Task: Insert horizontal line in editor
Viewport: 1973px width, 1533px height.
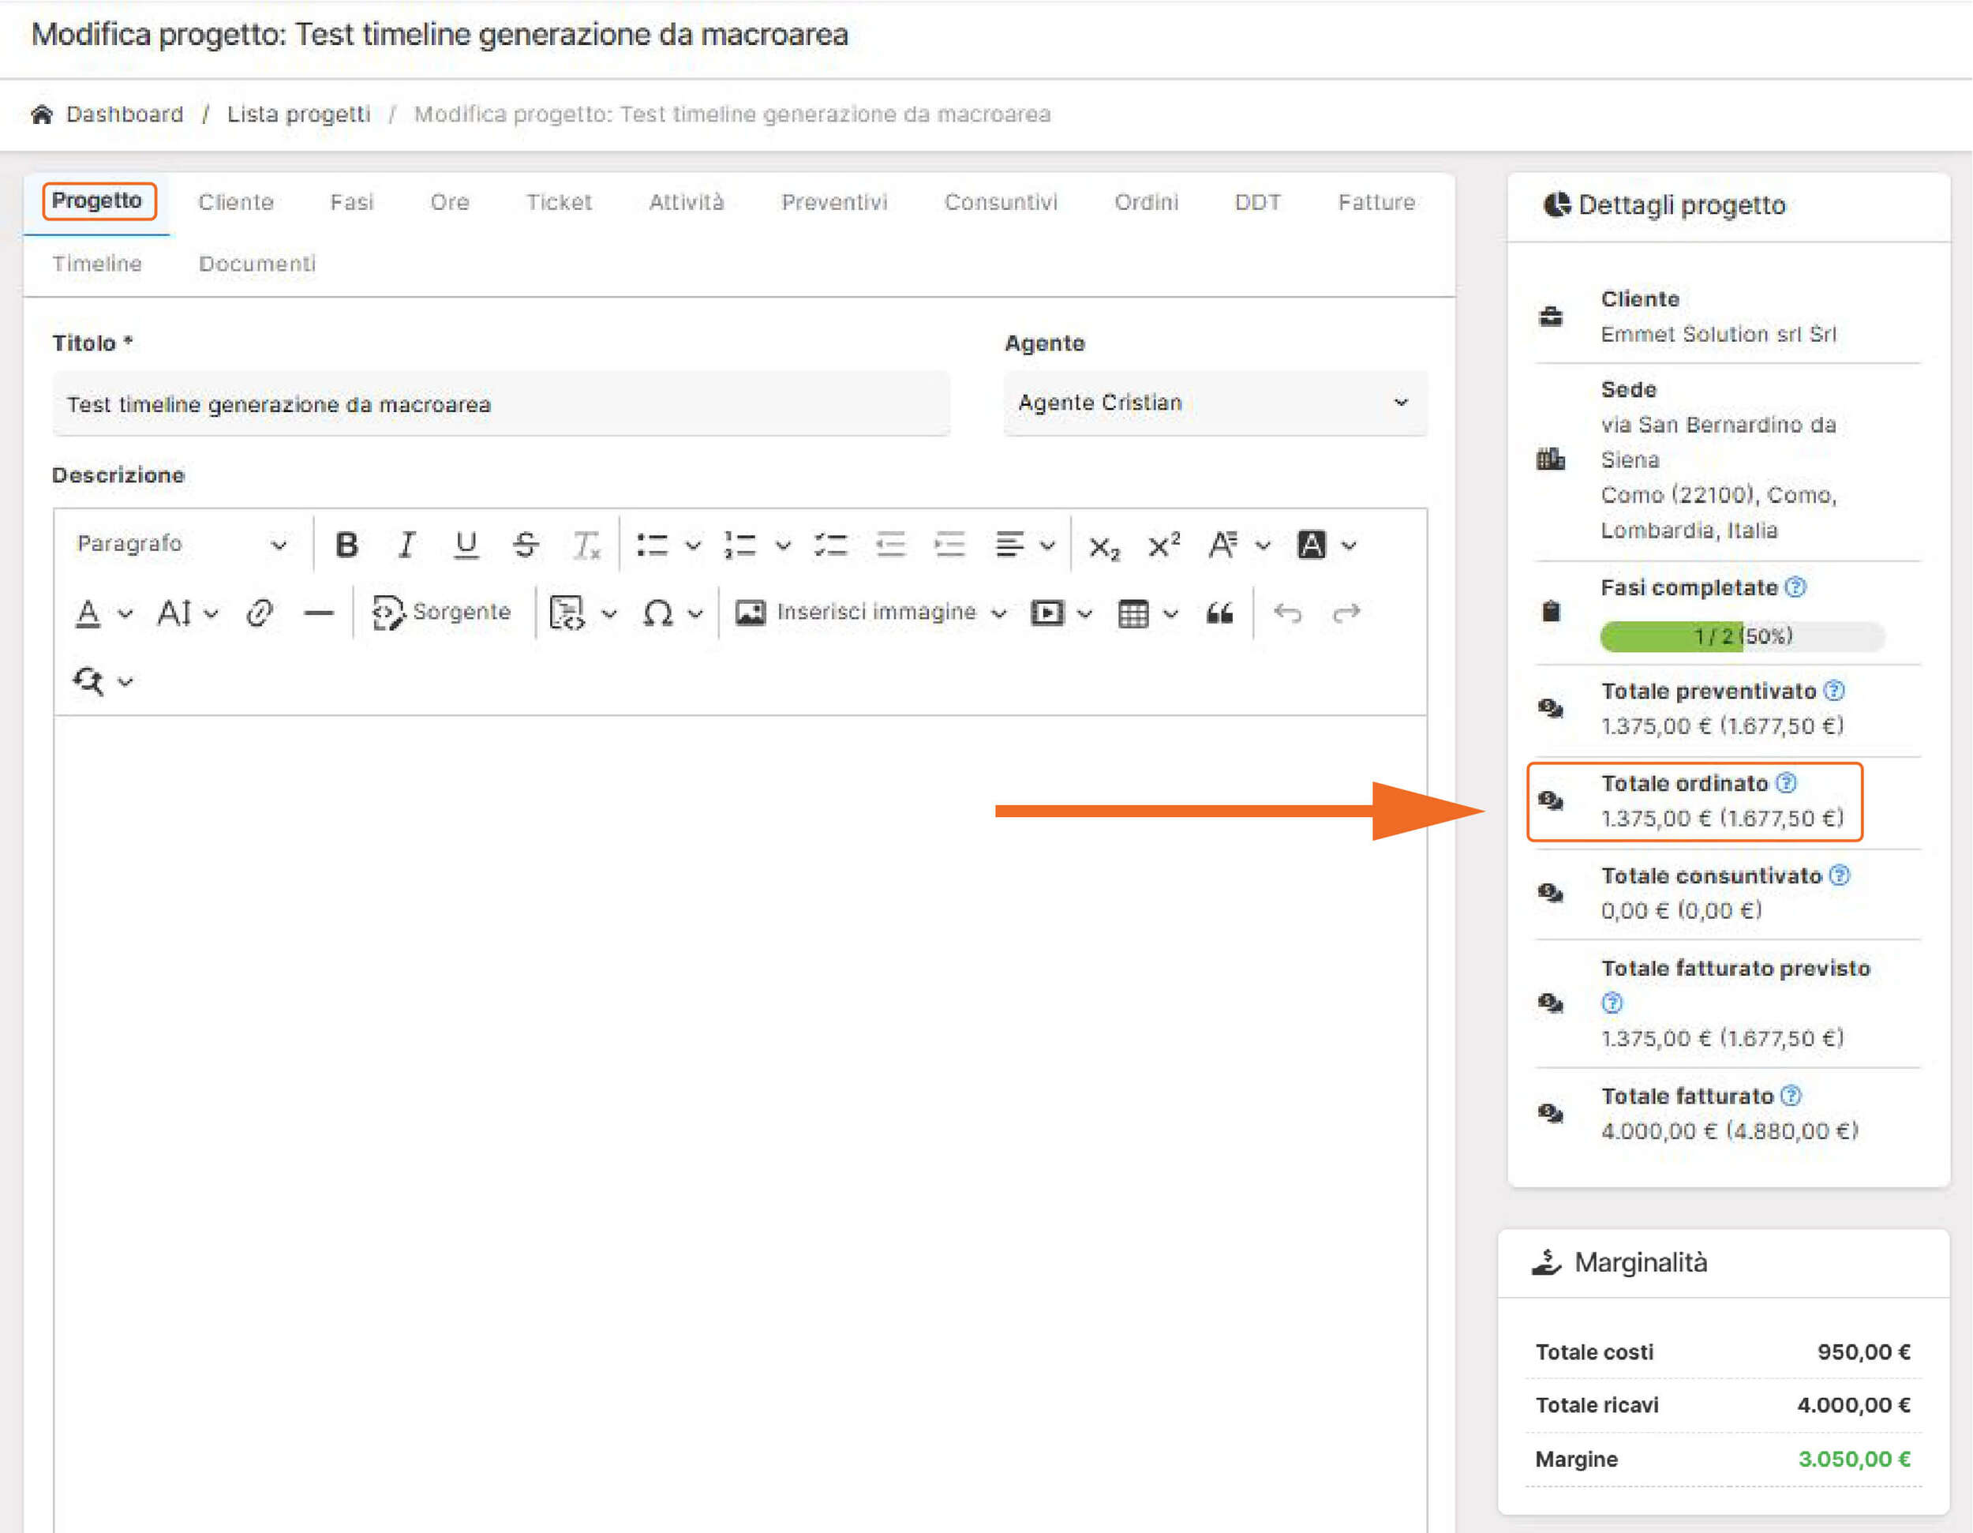Action: click(318, 613)
